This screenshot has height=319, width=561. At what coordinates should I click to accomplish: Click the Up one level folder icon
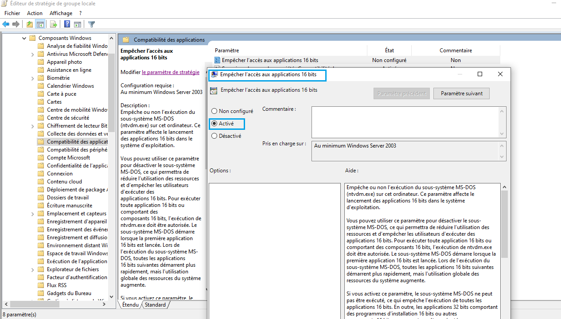(29, 24)
